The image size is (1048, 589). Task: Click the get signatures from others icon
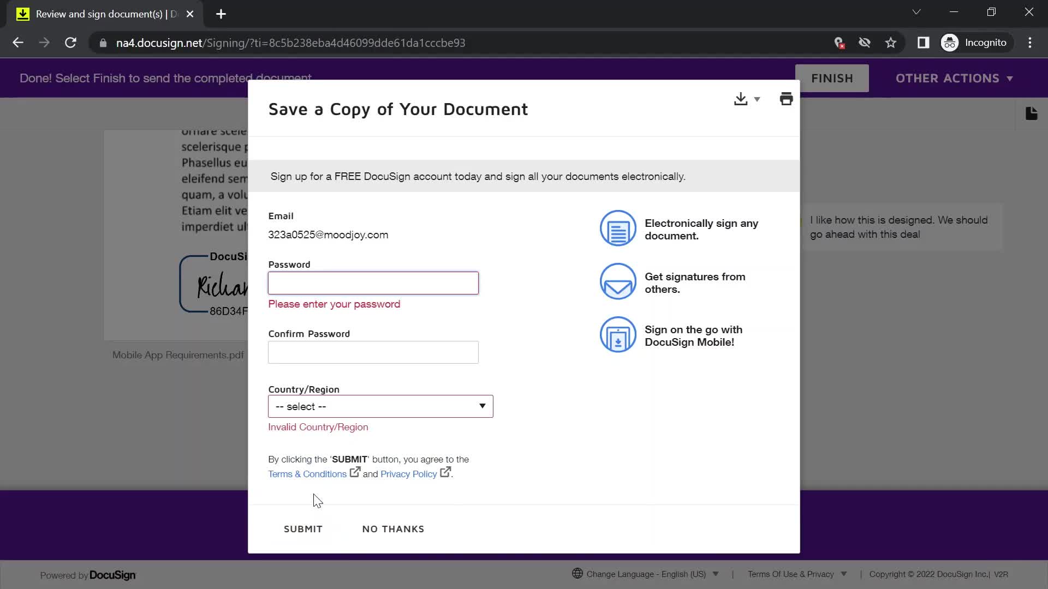point(617,282)
